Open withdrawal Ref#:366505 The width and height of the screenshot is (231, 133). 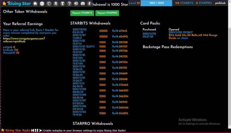(x=120, y=91)
